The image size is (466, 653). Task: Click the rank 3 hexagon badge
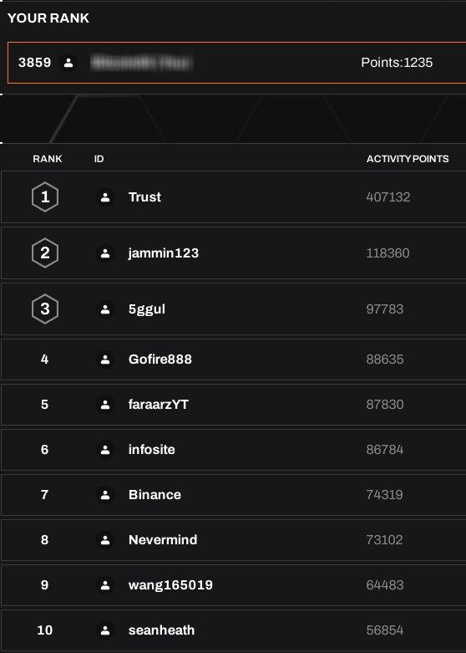pyautogui.click(x=45, y=309)
